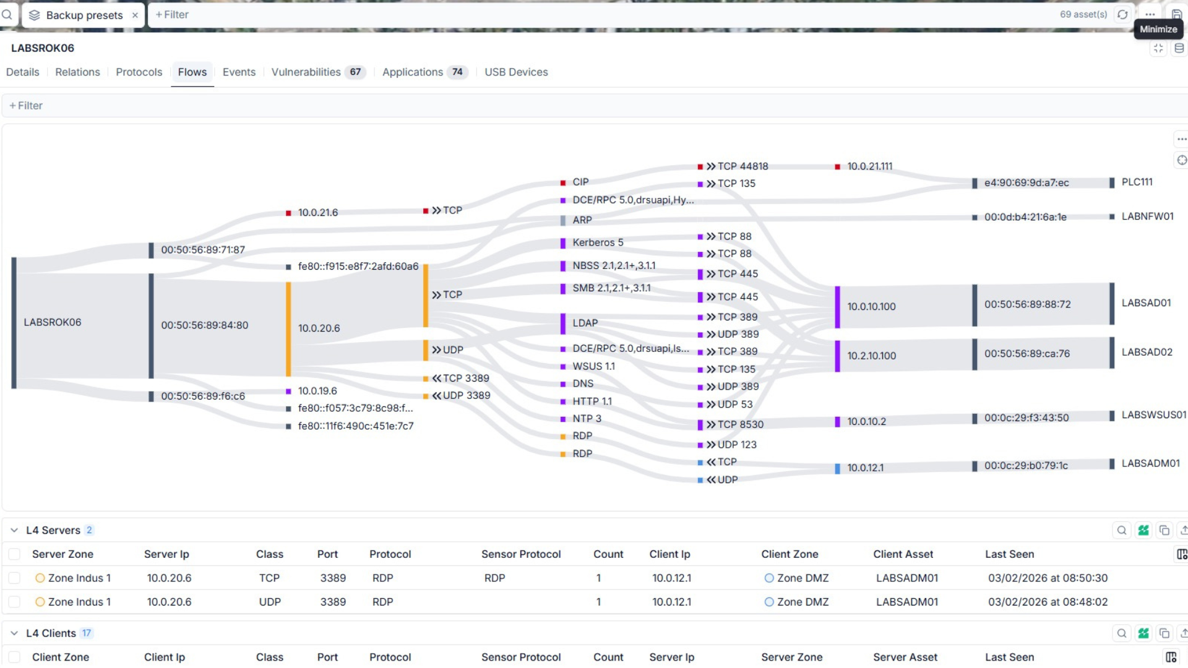Refresh the asset list
Image resolution: width=1188 pixels, height=668 pixels.
(x=1122, y=14)
